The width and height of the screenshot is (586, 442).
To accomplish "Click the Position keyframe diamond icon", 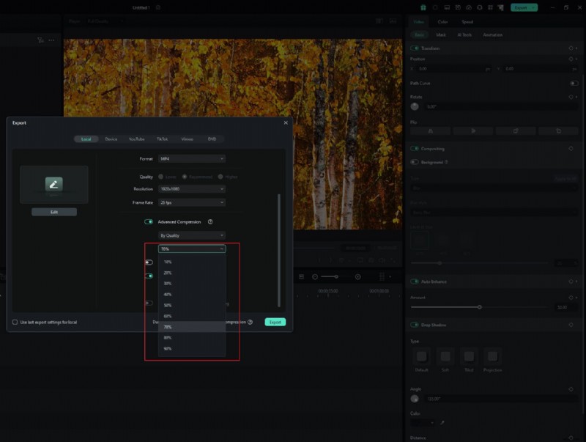I will pyautogui.click(x=571, y=58).
